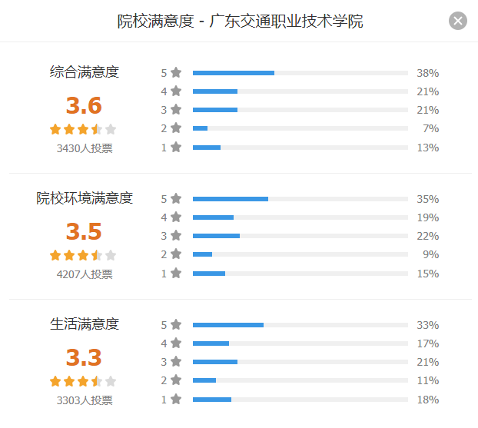The width and height of the screenshot is (478, 428).
Task: Click the 院校环境满意度 heading
Action: [85, 198]
